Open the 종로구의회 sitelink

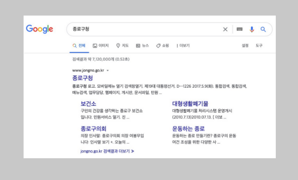(93, 129)
